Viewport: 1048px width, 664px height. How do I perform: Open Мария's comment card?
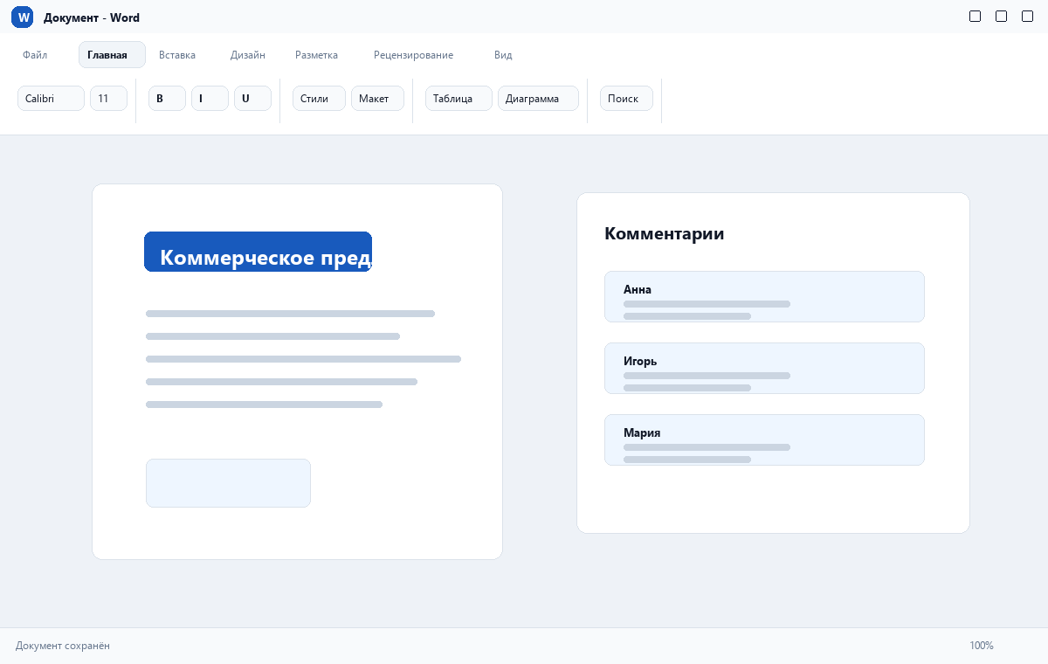[764, 439]
